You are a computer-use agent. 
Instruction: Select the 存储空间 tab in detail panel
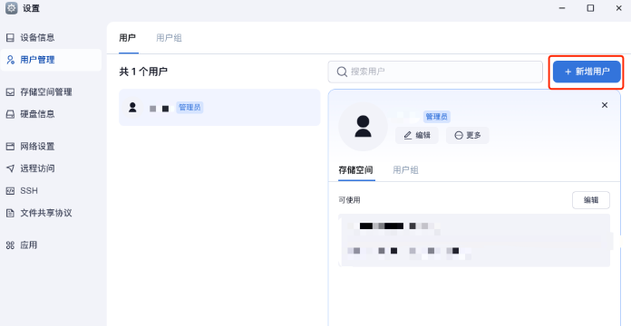355,170
